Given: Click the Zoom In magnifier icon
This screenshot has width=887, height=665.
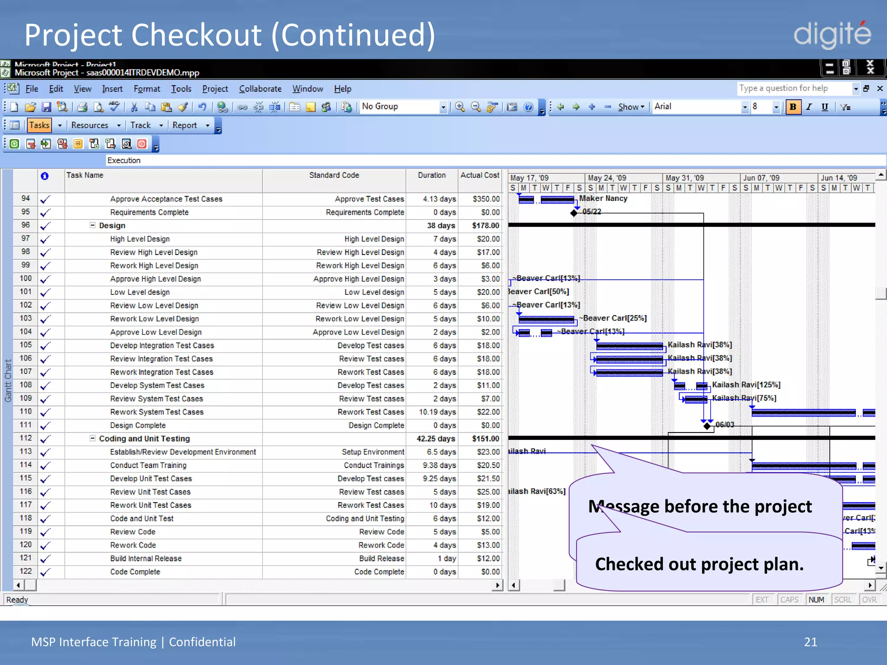Looking at the screenshot, I should [460, 107].
